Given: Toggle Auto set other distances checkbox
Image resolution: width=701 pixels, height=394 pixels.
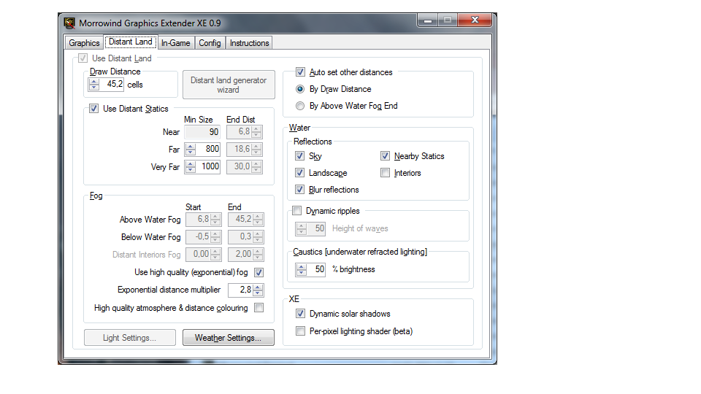Looking at the screenshot, I should tap(300, 72).
